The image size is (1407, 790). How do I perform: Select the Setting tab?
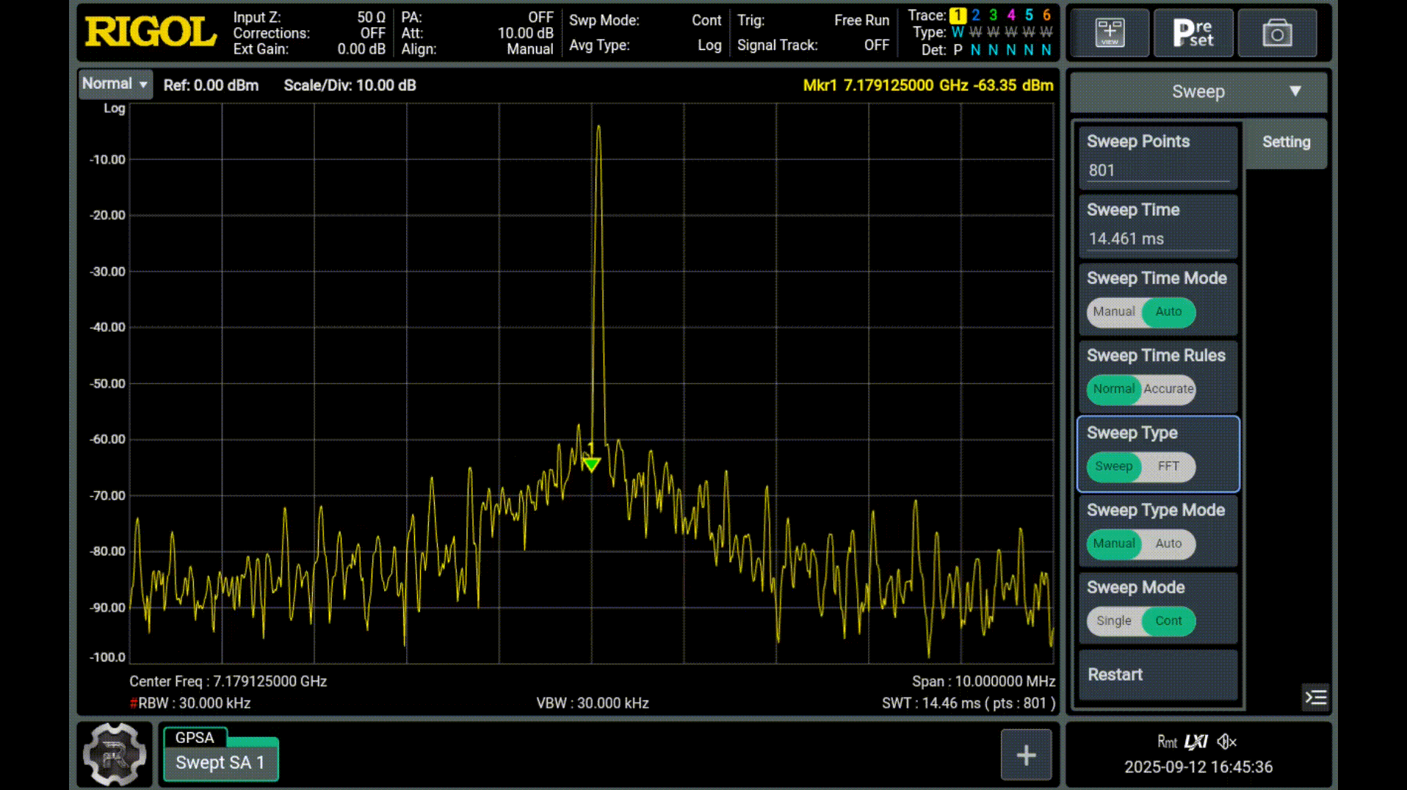point(1286,142)
